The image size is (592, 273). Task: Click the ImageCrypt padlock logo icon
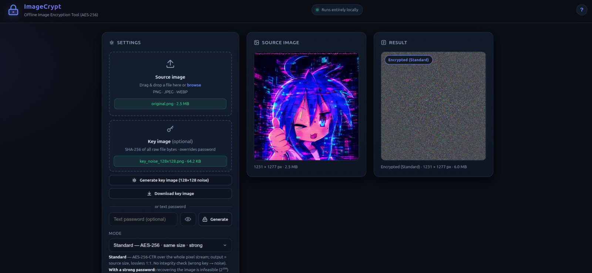(x=13, y=10)
